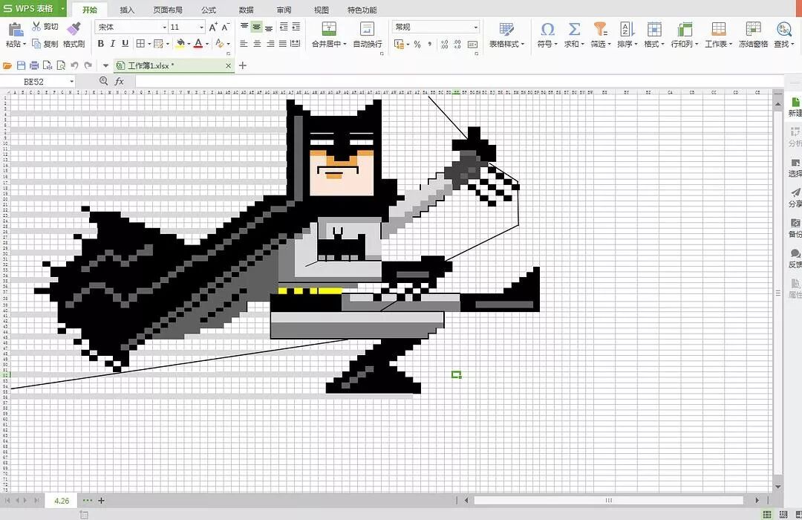Click the decrease font size icon
The width and height of the screenshot is (802, 520).
coord(225,27)
